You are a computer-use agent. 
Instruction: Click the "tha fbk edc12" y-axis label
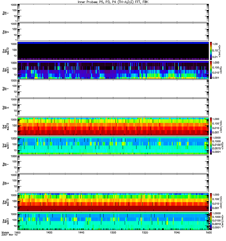(5, 51)
